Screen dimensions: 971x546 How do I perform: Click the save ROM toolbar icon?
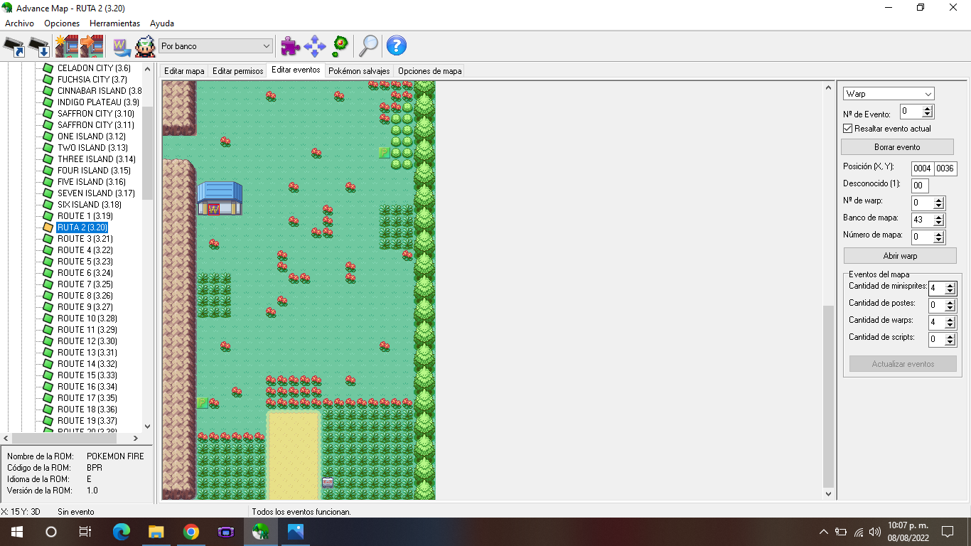pyautogui.click(x=39, y=46)
